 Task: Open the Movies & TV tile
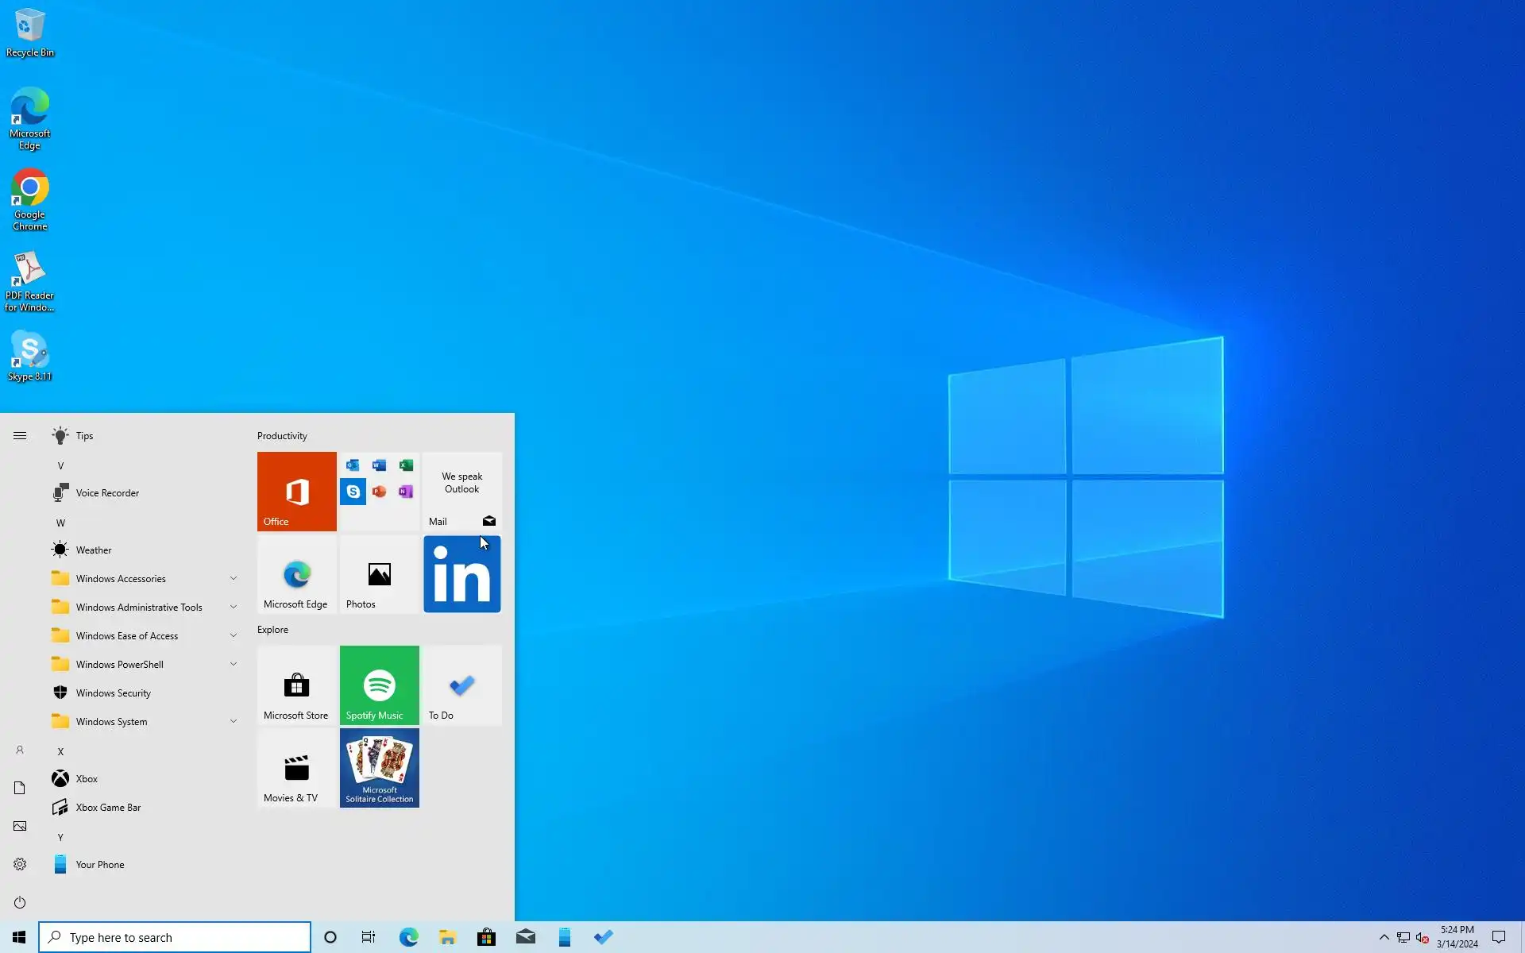[x=296, y=767]
